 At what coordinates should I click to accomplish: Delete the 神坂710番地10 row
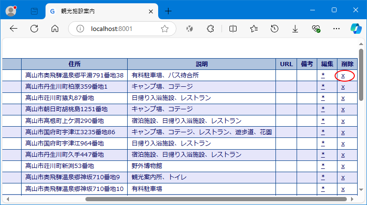click(343, 189)
